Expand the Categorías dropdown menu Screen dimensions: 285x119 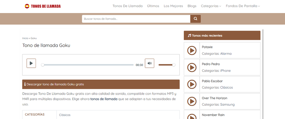pos(211,6)
